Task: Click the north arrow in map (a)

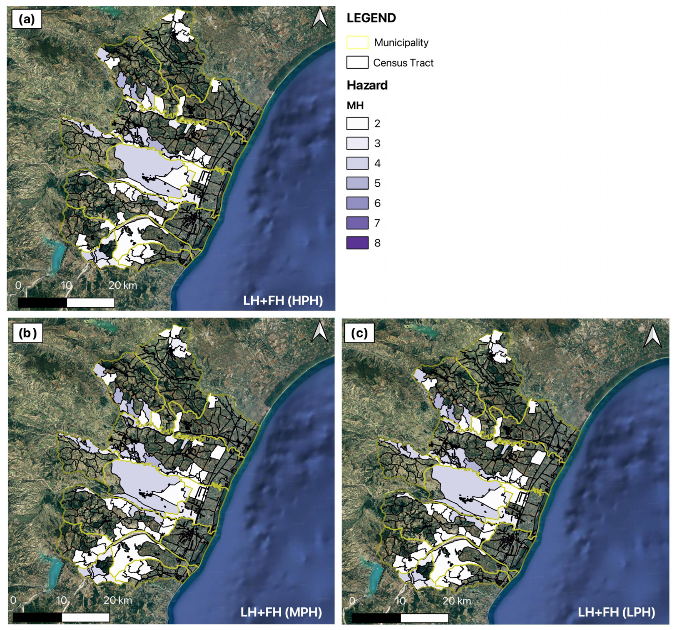Action: point(320,19)
